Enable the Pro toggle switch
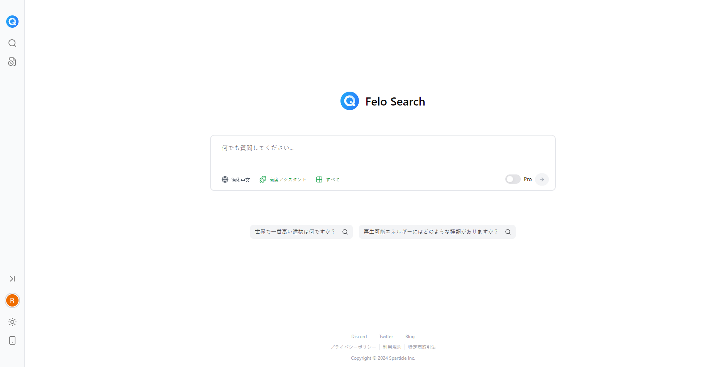 click(513, 179)
